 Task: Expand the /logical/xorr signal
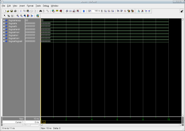pos(4,38)
